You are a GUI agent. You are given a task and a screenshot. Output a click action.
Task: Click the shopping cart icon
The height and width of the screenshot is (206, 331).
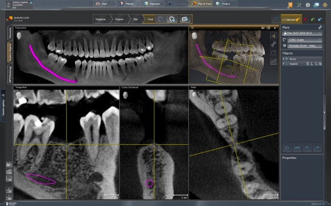[275, 19]
